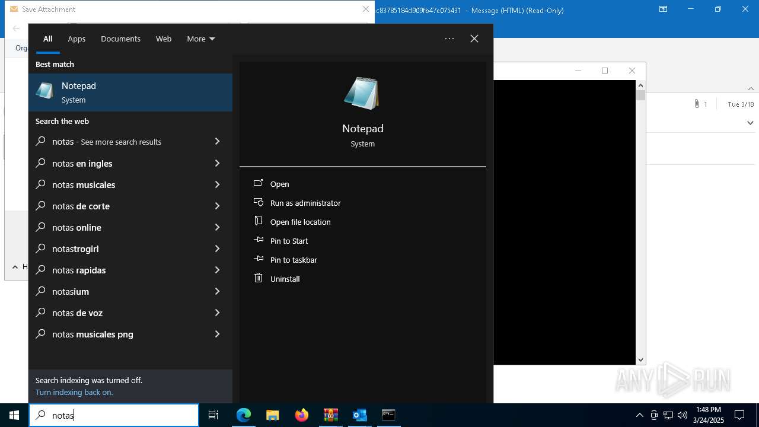The image size is (759, 427).
Task: Click the search icon beside 'notas en ingles'
Action: [40, 163]
